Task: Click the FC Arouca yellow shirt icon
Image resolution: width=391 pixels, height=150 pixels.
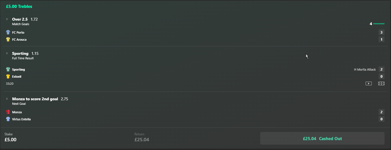Action: tap(8, 40)
